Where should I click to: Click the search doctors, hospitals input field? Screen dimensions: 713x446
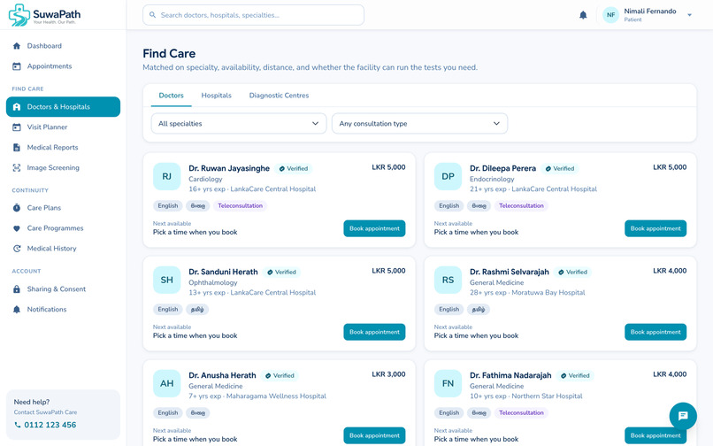point(253,15)
